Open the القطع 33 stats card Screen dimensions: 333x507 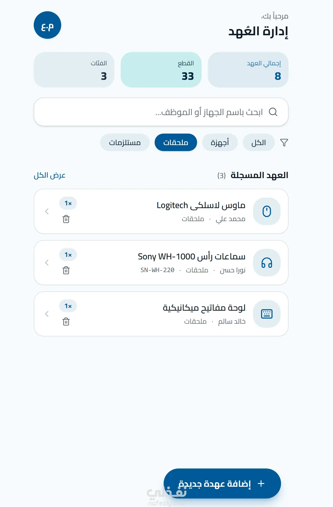point(161,70)
